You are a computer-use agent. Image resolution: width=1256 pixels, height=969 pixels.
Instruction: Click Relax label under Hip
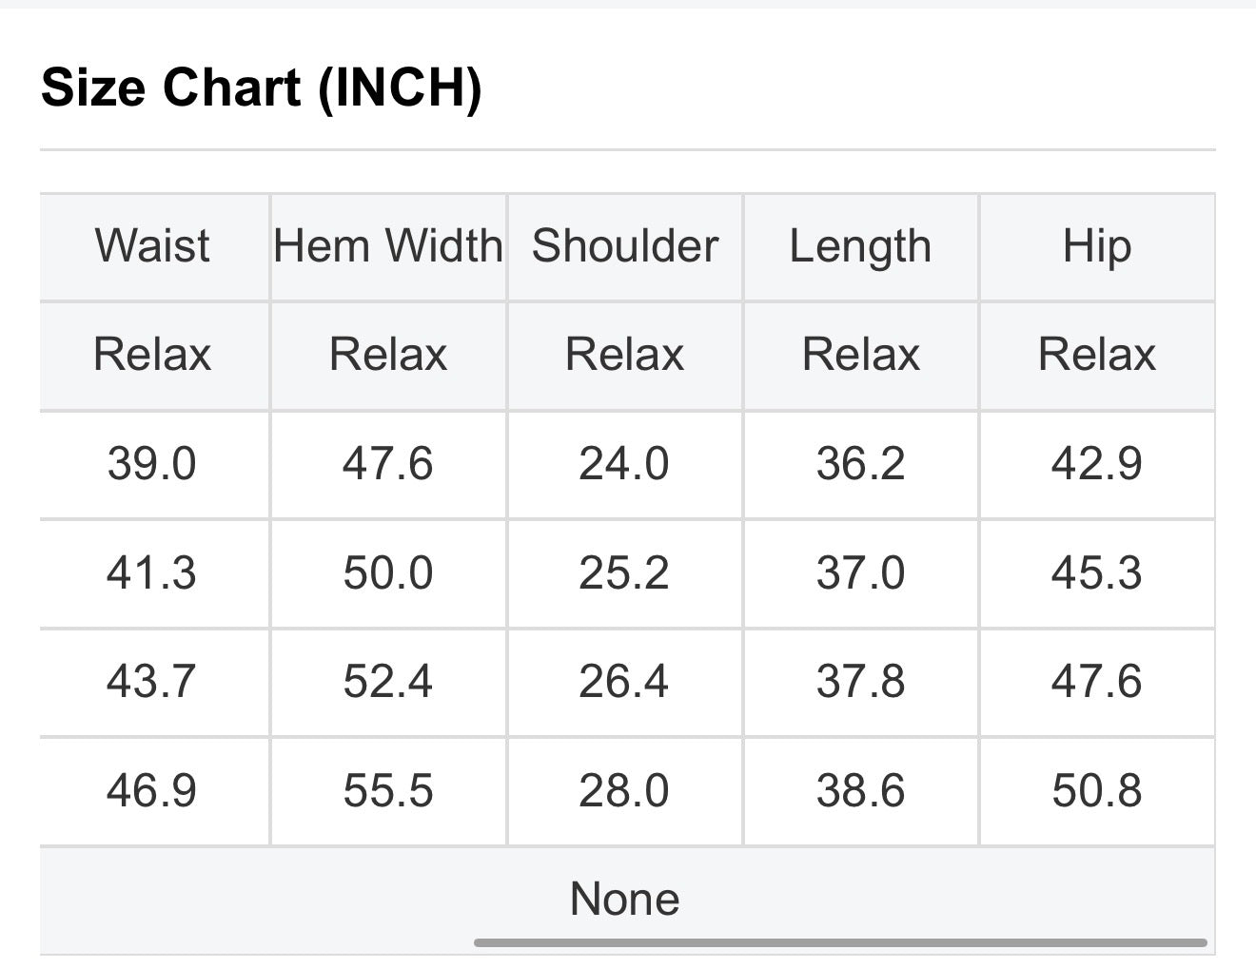(x=1097, y=355)
